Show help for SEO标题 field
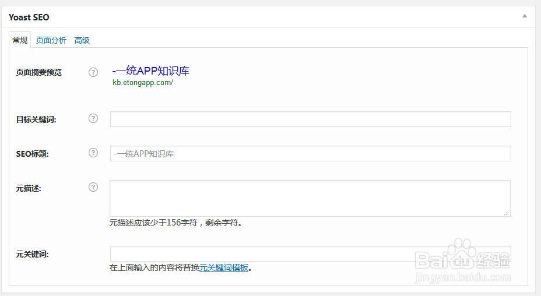This screenshot has height=296, width=541. (93, 153)
